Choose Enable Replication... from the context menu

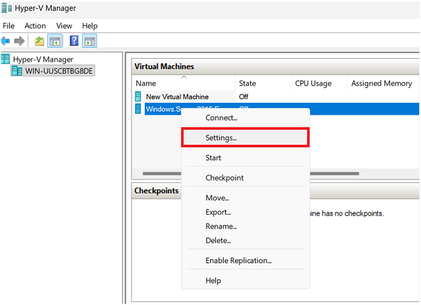(245, 261)
